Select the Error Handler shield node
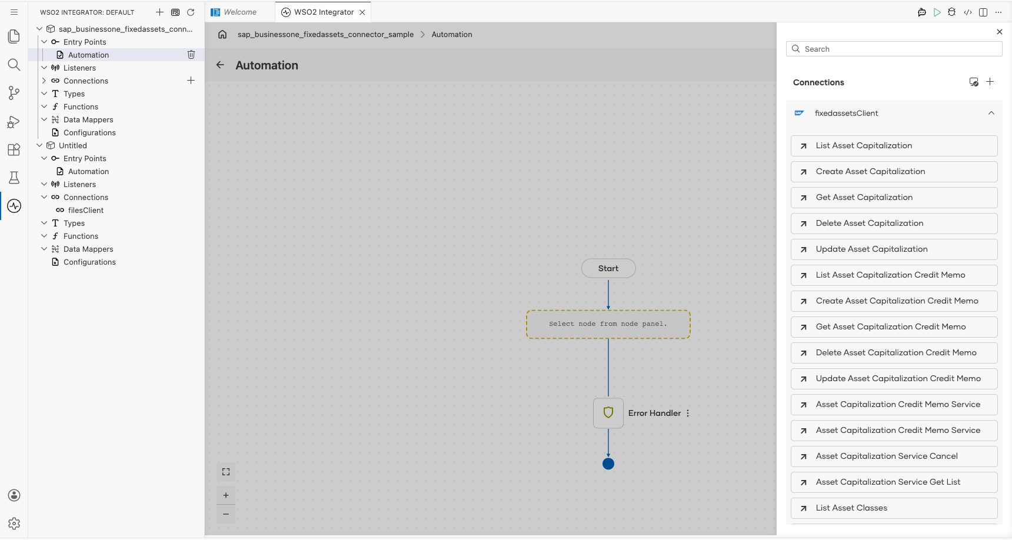Image resolution: width=1012 pixels, height=540 pixels. click(608, 413)
